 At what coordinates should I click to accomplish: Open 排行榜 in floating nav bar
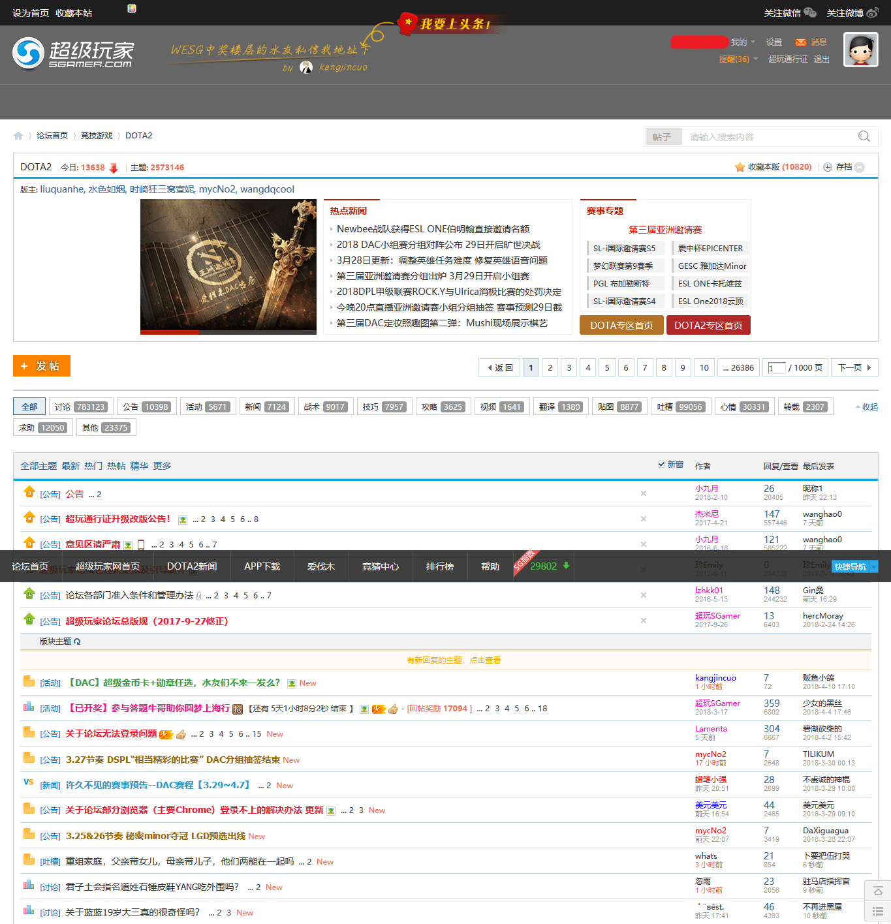click(440, 566)
